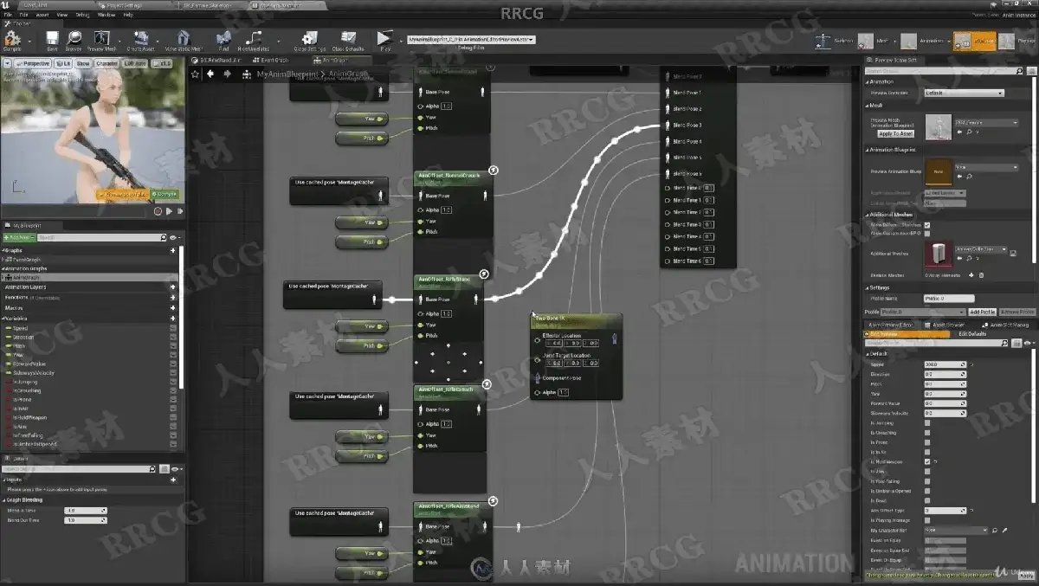Click the Browse magnifier toolbar icon
The image size is (1039, 586).
tap(74, 40)
